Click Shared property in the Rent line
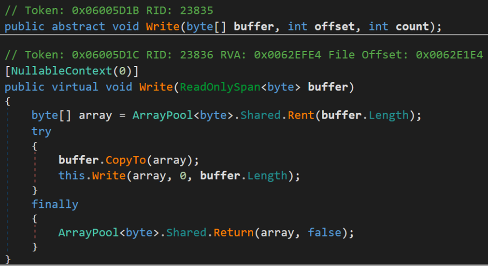Screen dimensions: 488x266 click(x=260, y=115)
